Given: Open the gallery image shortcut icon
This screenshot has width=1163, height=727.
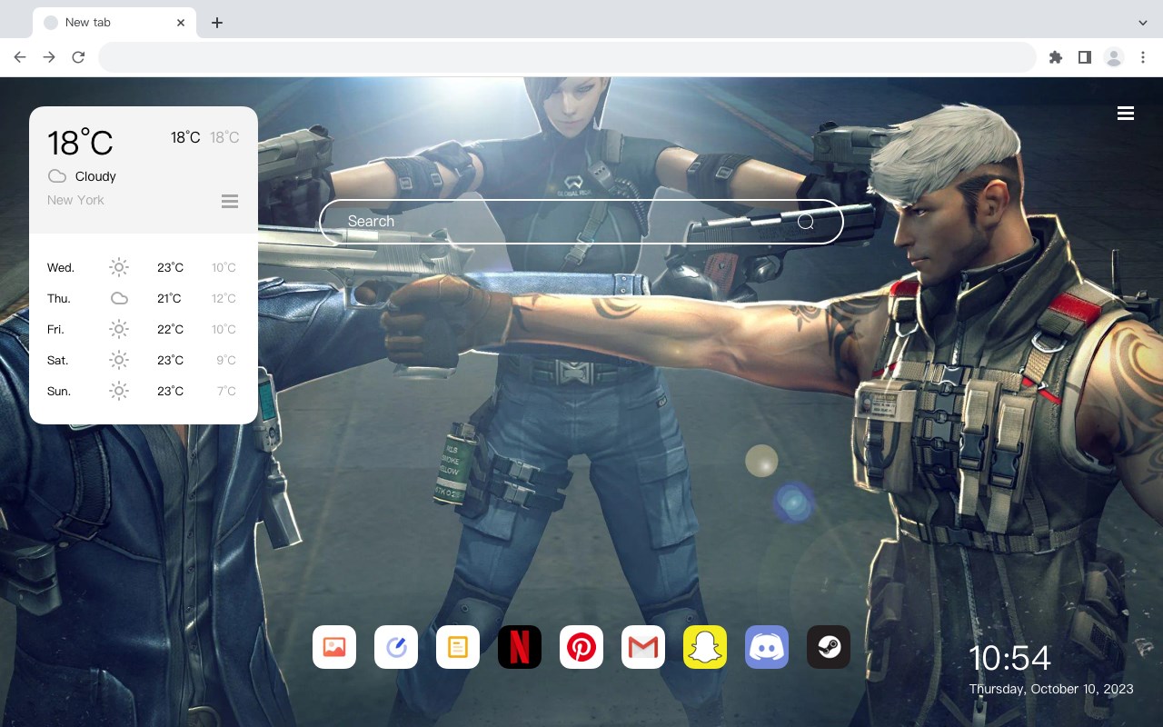Looking at the screenshot, I should pos(334,647).
